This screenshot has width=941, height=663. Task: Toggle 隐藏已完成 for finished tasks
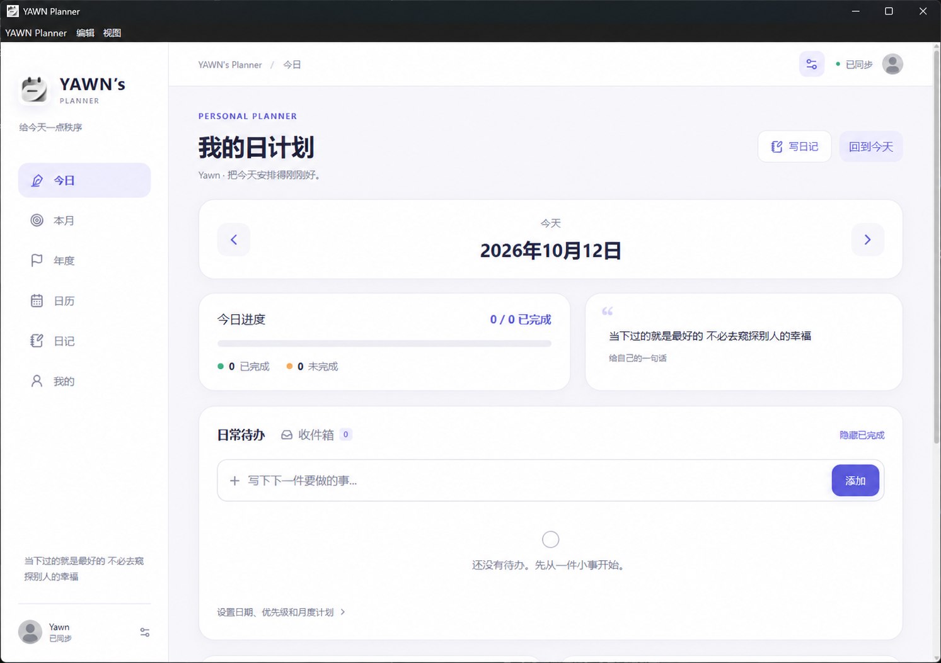click(862, 435)
